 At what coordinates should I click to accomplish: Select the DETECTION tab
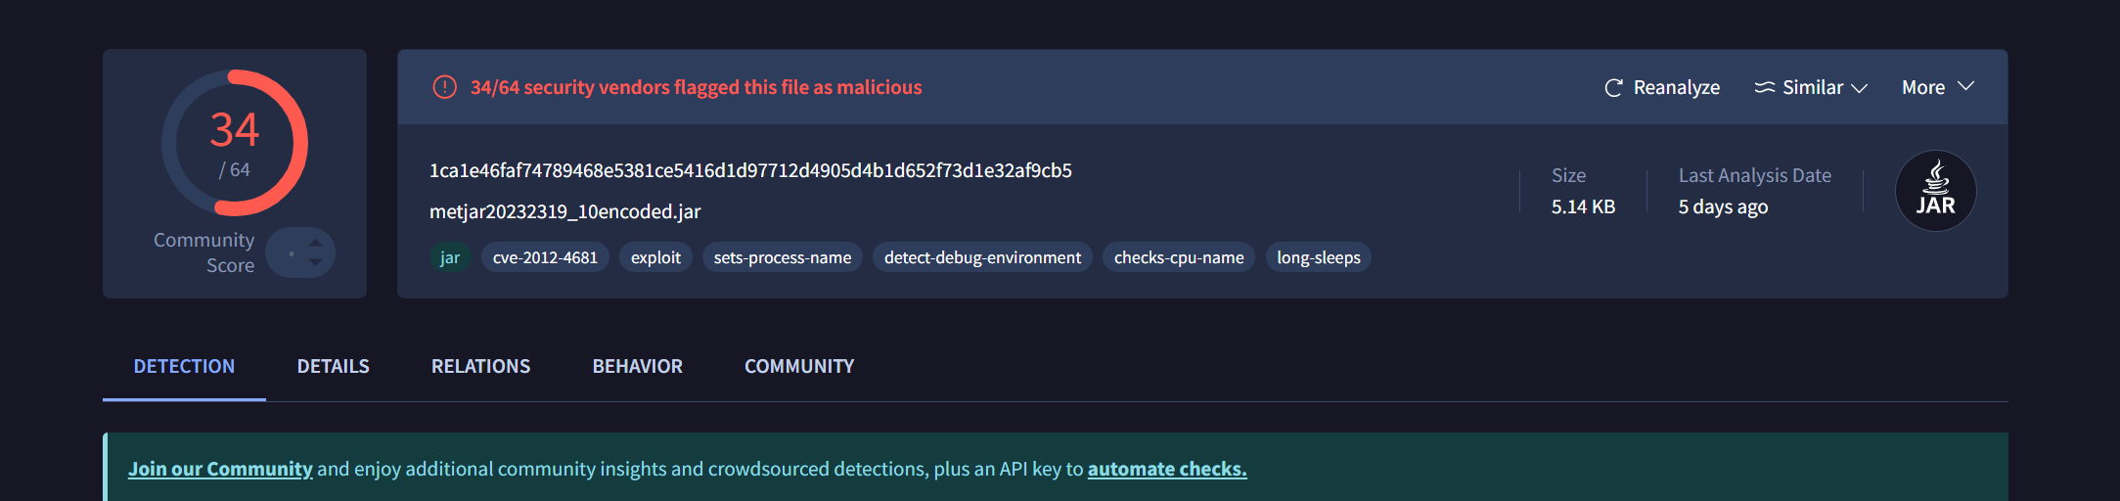tap(184, 366)
